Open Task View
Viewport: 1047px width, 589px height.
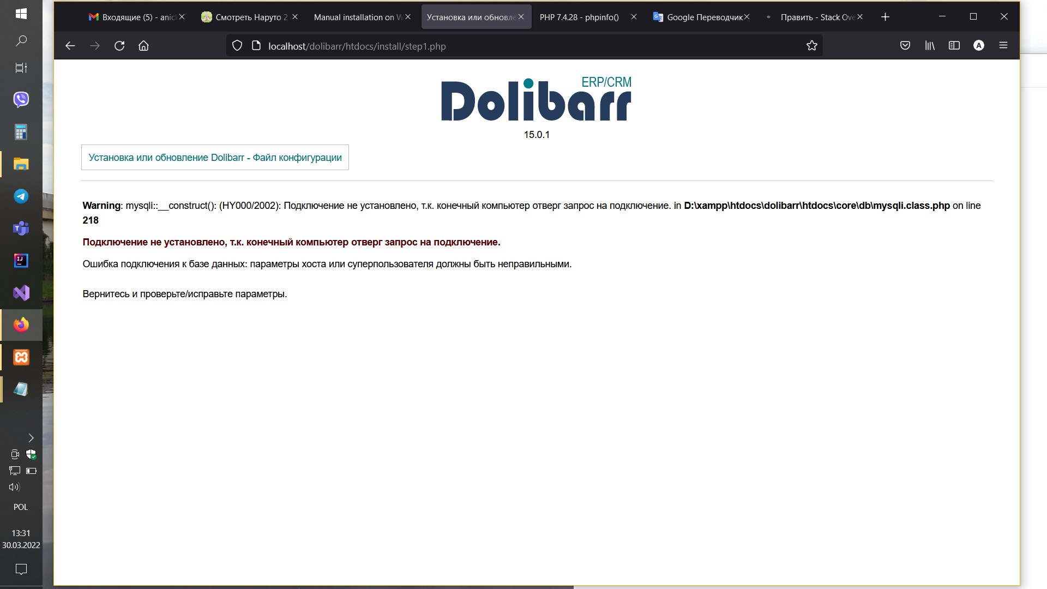pyautogui.click(x=21, y=68)
